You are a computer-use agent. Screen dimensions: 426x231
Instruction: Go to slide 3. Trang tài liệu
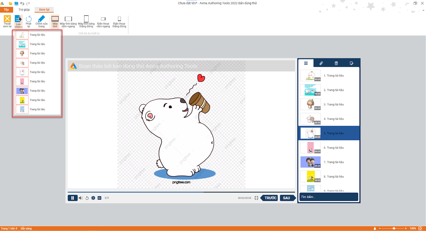click(329, 104)
